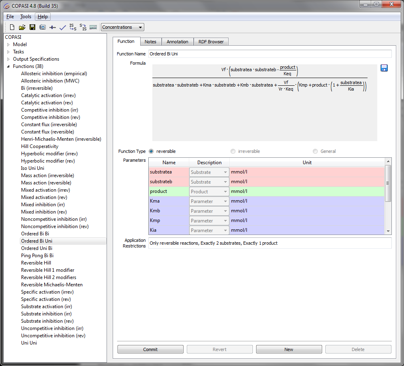Expand the Model tree node
Viewport: 404px width, 366px height.
(8, 44)
